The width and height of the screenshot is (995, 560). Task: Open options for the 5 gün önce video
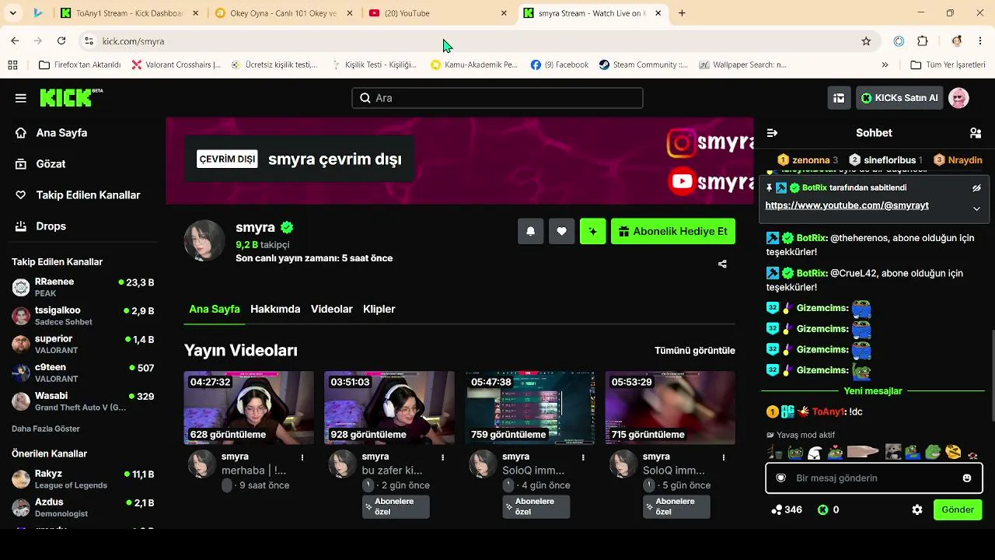pos(724,457)
